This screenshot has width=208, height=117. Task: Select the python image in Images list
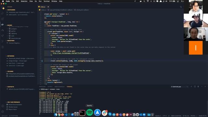click(13, 31)
